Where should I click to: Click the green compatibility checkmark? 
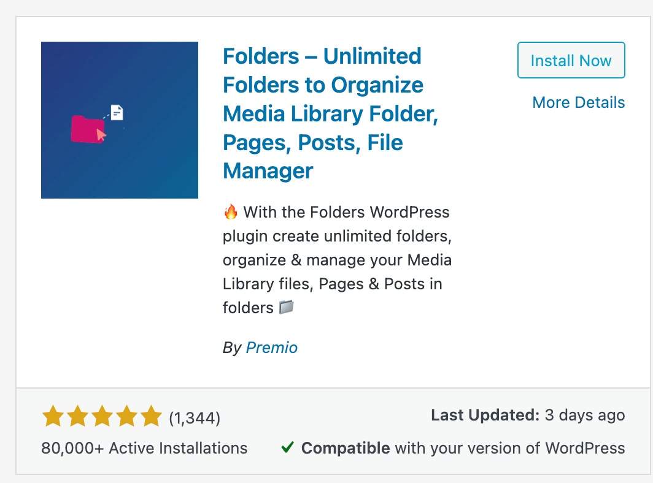coord(287,448)
